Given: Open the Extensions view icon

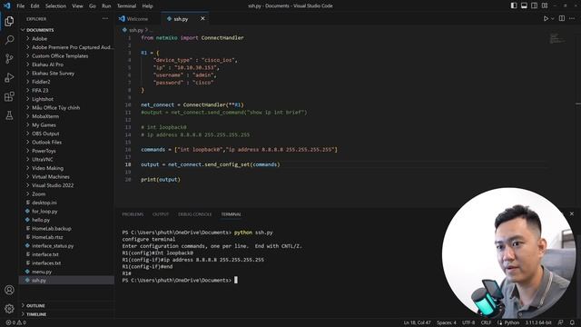Looking at the screenshot, I should (x=9, y=96).
